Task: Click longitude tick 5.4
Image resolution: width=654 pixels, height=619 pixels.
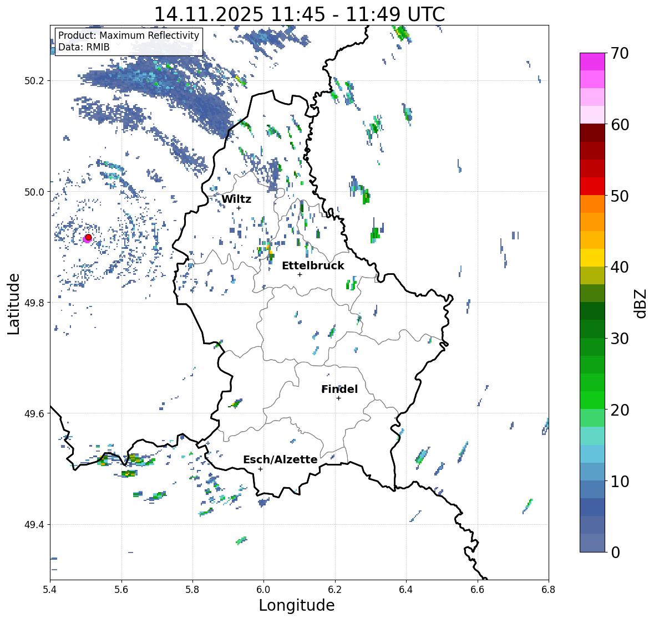Action: click(50, 590)
